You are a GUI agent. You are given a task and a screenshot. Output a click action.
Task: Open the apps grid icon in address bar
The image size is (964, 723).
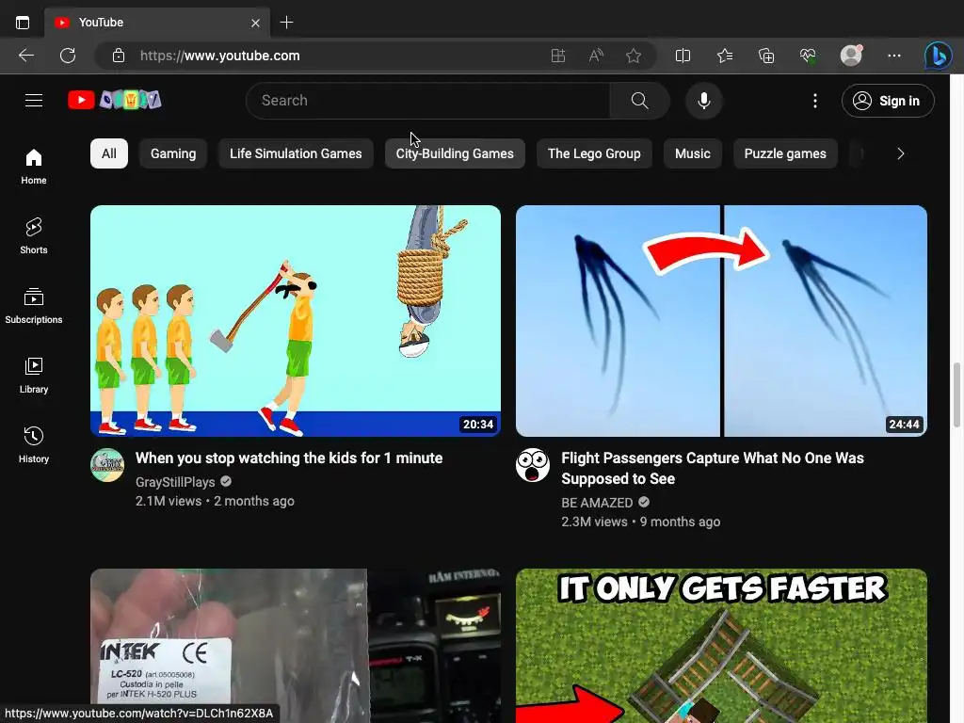558,56
